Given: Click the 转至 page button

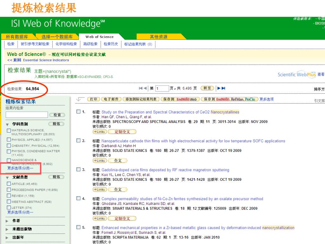Looking at the screenshot, I should 207,88.
